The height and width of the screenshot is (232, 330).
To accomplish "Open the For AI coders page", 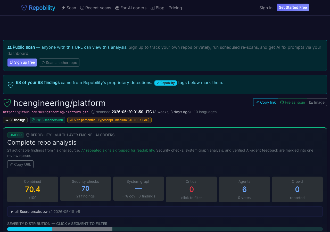I will click(131, 8).
